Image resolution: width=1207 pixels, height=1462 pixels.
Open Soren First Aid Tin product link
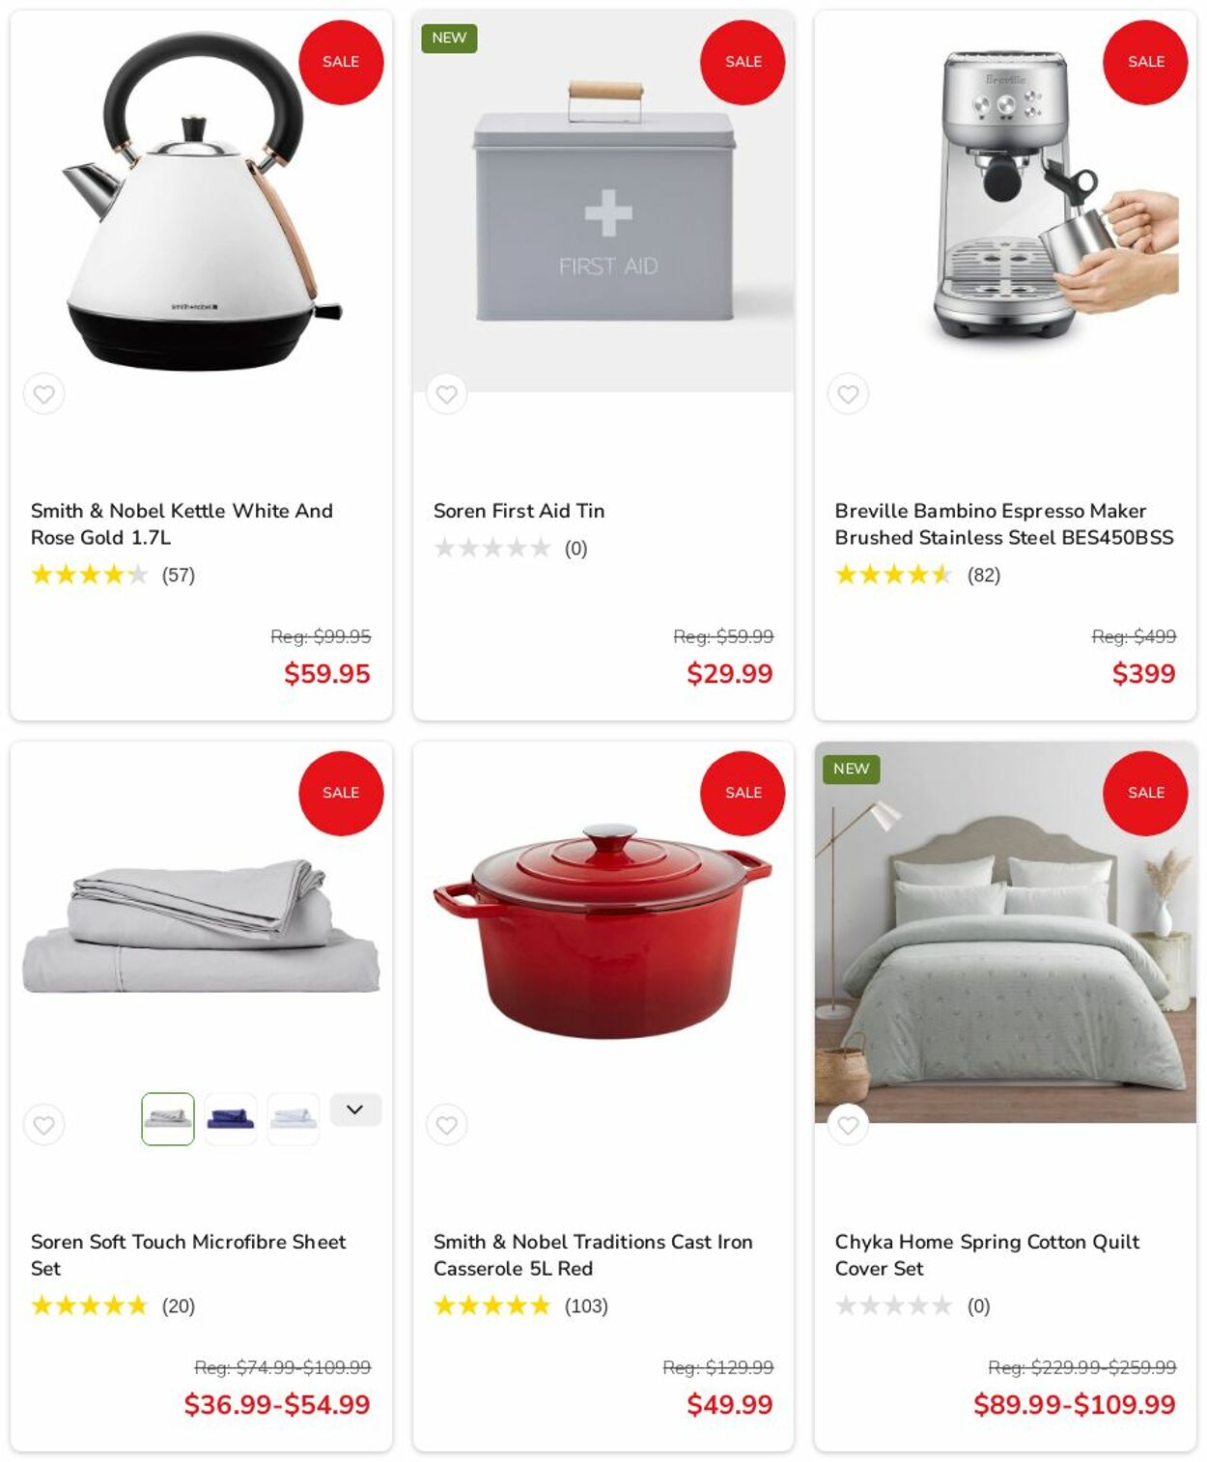click(x=519, y=511)
